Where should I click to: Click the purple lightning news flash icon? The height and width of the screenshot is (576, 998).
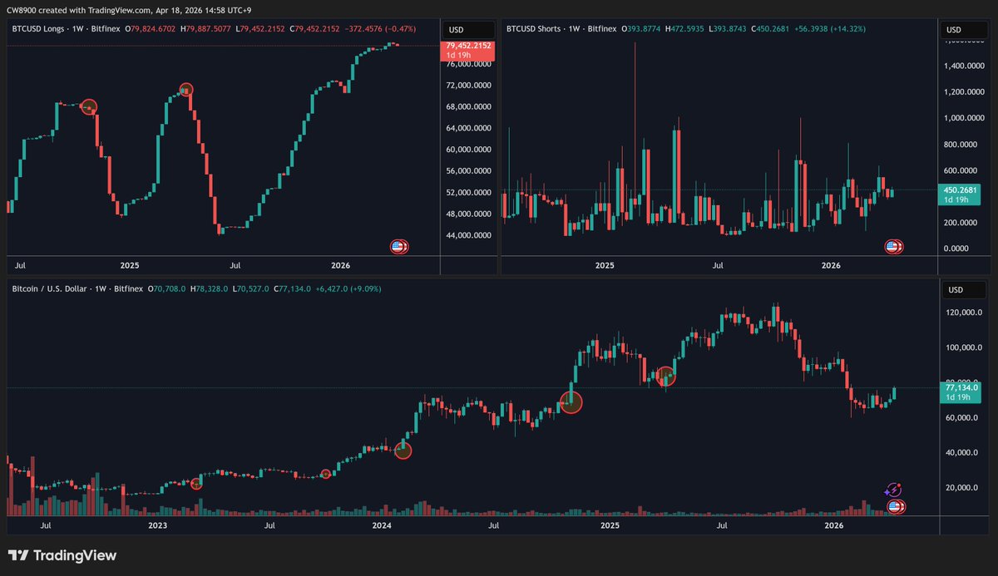893,490
